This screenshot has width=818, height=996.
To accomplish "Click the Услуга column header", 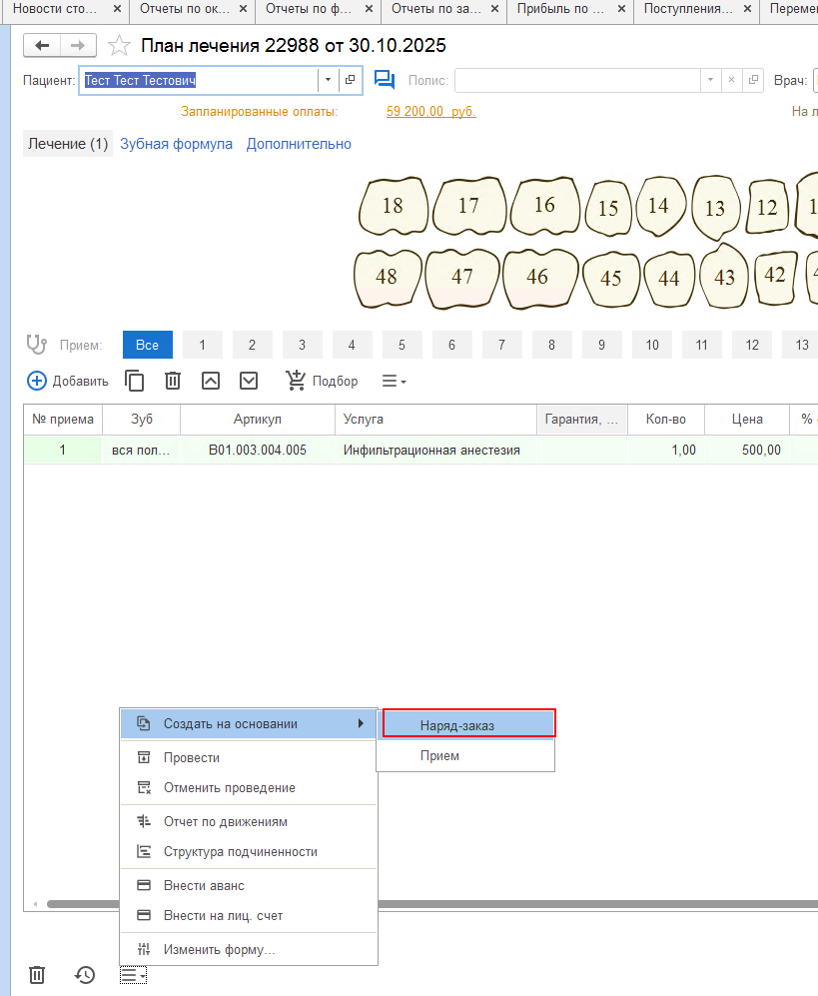I will tap(435, 420).
